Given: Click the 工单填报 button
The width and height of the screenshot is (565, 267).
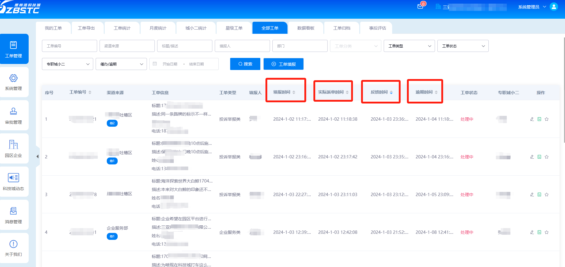Looking at the screenshot, I should coord(284,64).
